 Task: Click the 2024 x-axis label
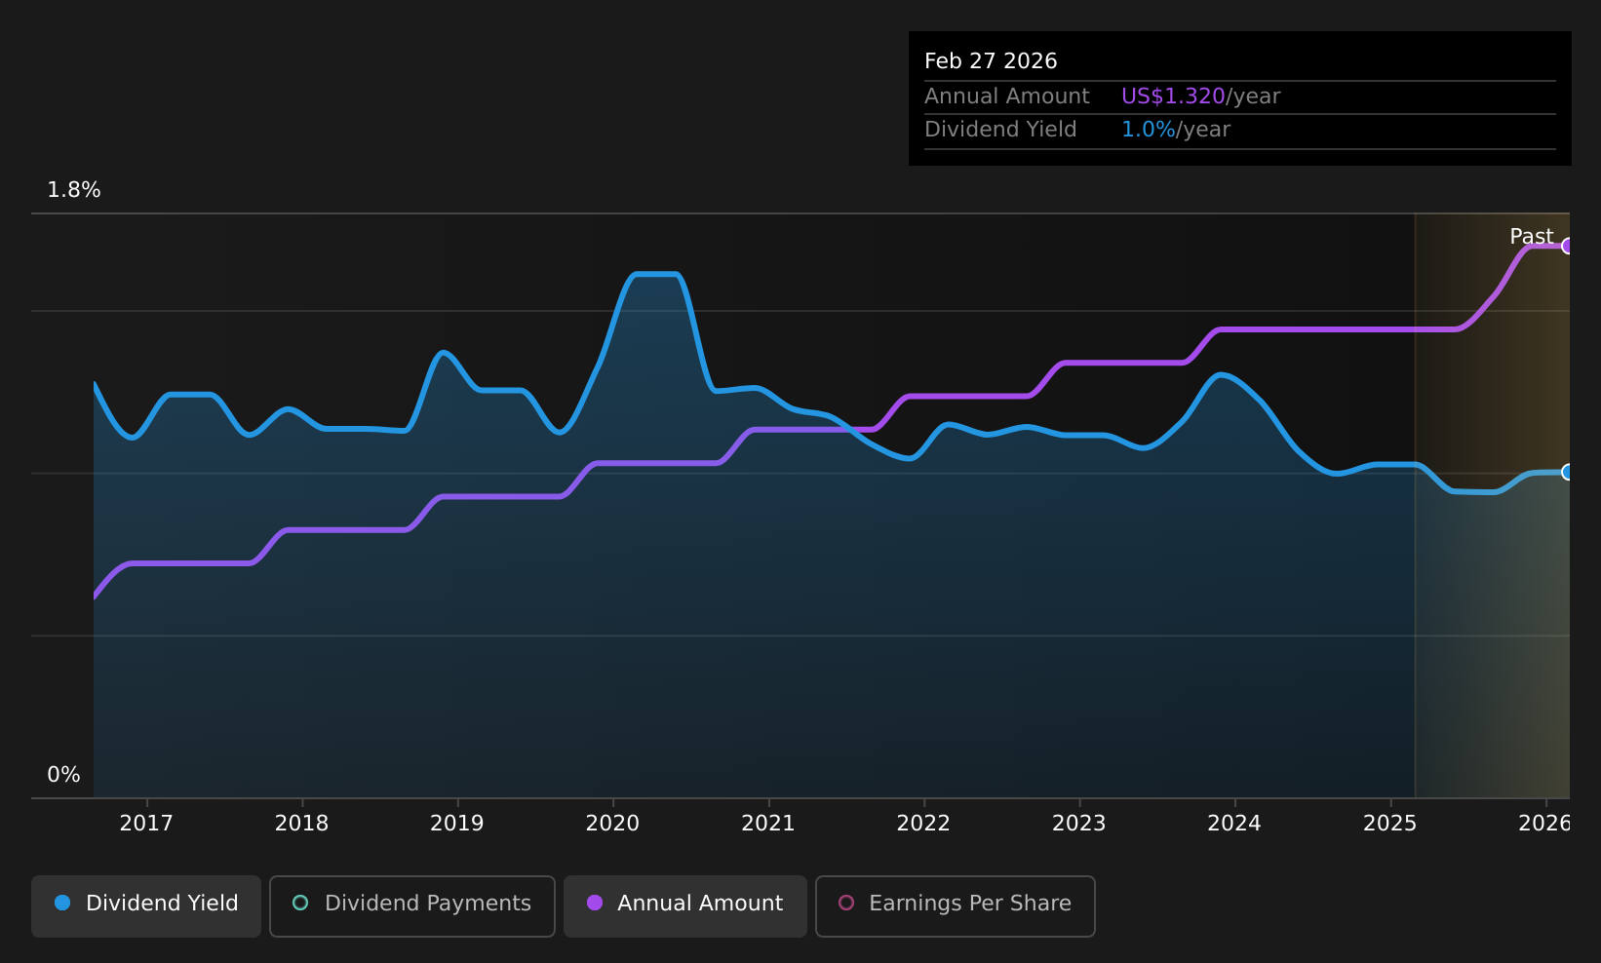pos(1234,824)
